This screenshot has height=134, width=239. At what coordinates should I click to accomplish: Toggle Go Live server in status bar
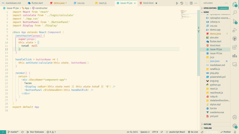(193, 132)
